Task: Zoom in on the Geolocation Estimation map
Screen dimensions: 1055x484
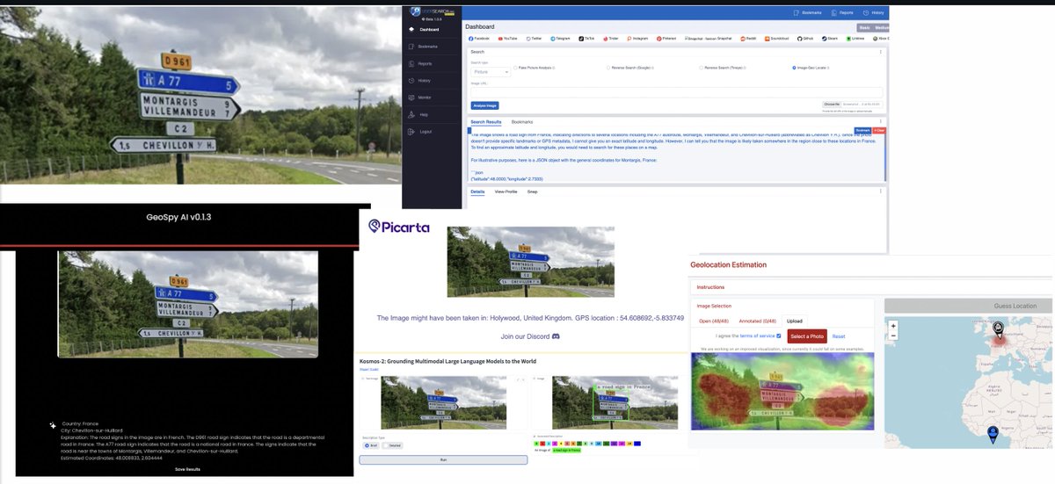Action: tap(893, 326)
